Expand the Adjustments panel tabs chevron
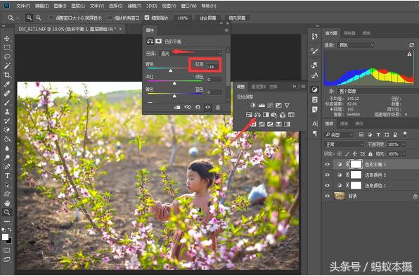This screenshot has height=276, width=419. (x=295, y=87)
